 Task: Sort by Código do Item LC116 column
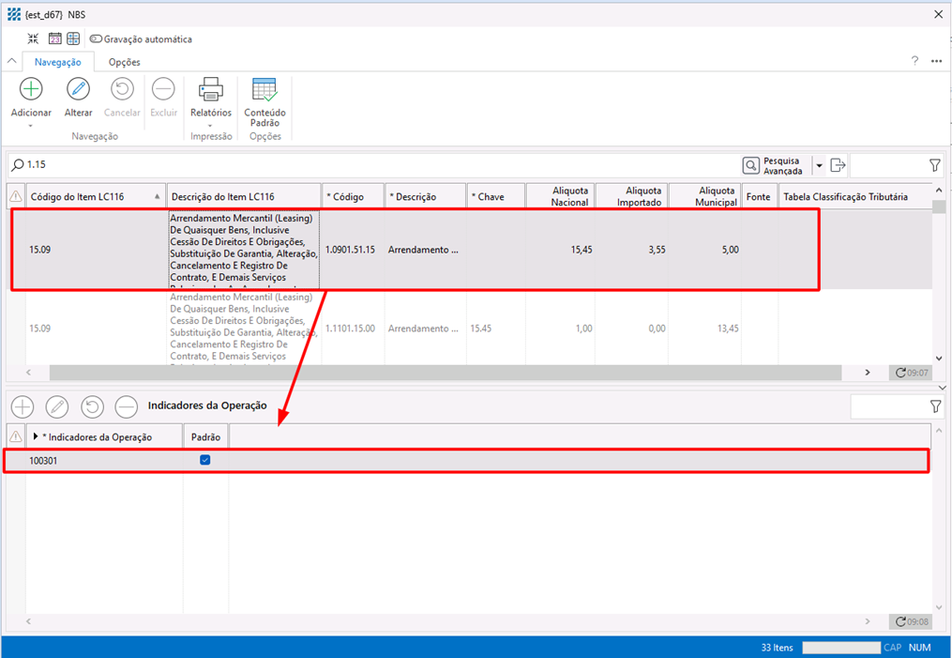(91, 197)
